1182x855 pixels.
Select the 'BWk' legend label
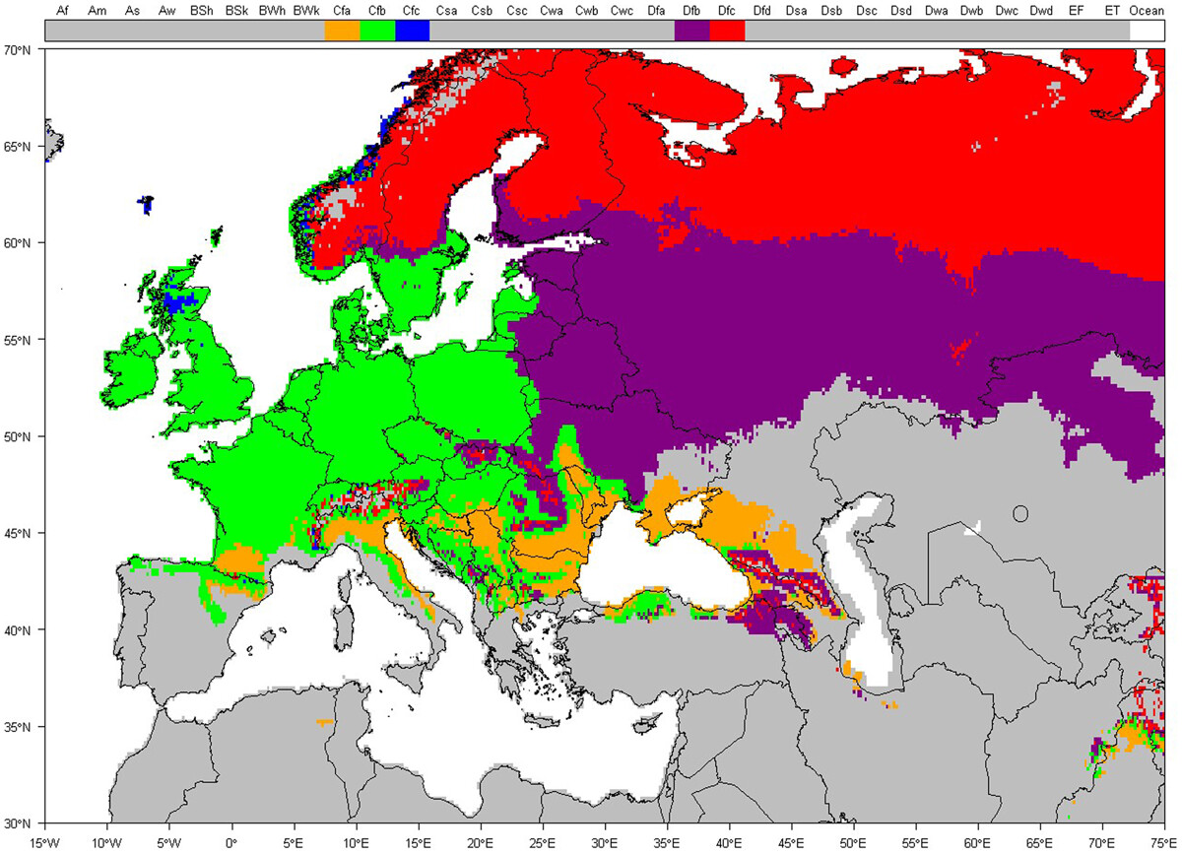point(307,11)
